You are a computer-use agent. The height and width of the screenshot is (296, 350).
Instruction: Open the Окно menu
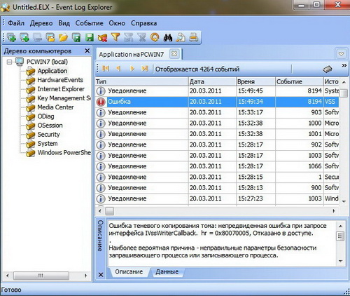pos(117,23)
